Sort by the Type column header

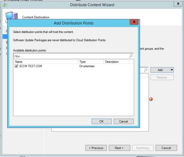(91, 62)
